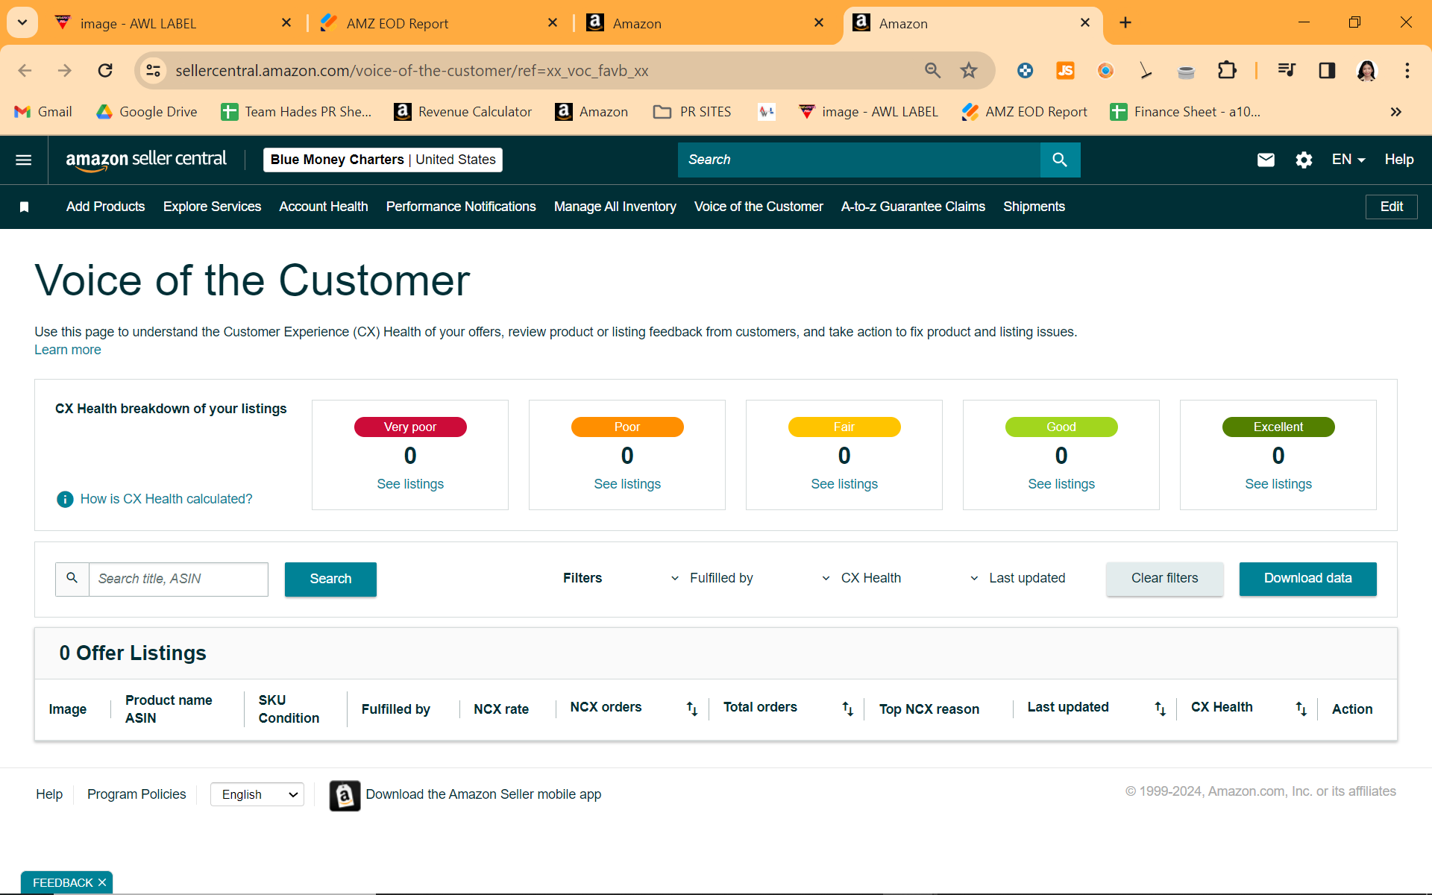Open the messages envelope icon

tap(1266, 160)
